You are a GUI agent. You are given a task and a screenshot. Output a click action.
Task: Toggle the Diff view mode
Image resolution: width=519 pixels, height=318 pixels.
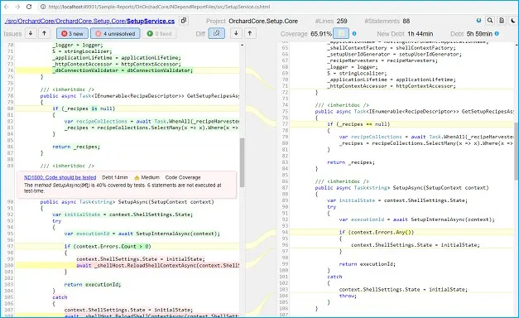tap(217, 33)
